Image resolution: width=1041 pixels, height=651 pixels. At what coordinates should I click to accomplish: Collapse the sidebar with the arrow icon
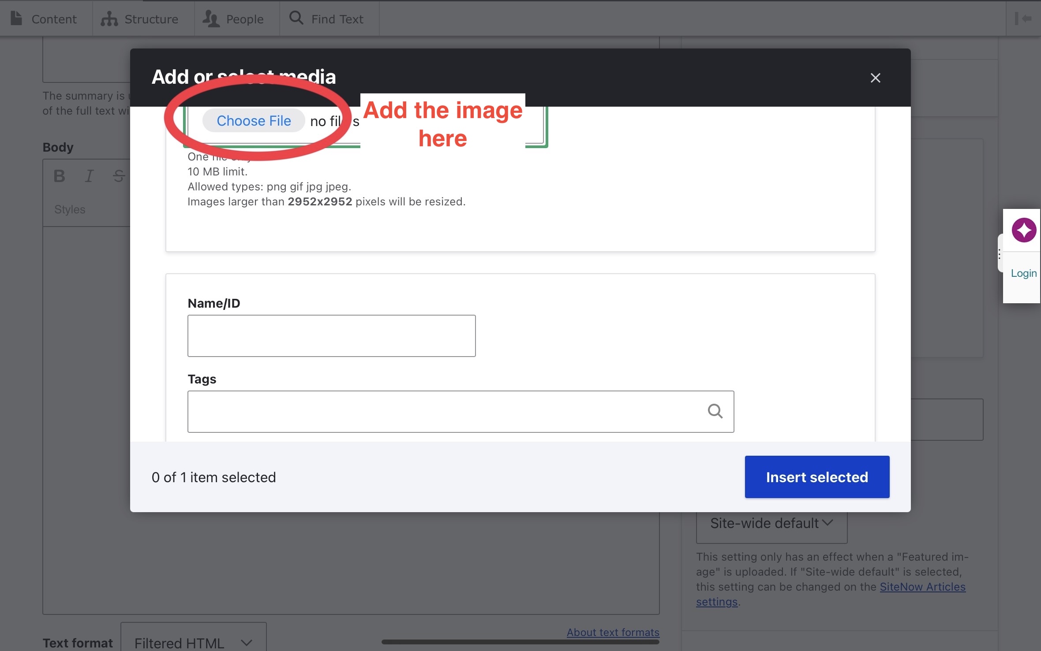click(1024, 19)
